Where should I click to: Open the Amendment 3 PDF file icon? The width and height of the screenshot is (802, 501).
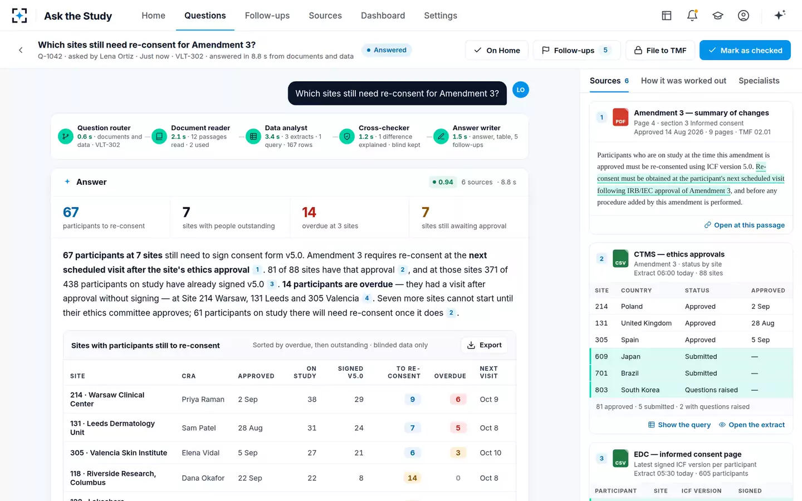pos(620,117)
